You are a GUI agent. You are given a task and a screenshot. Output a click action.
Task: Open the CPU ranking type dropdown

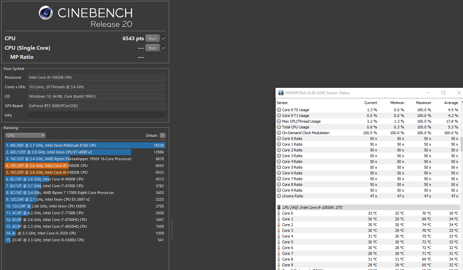coord(25,136)
